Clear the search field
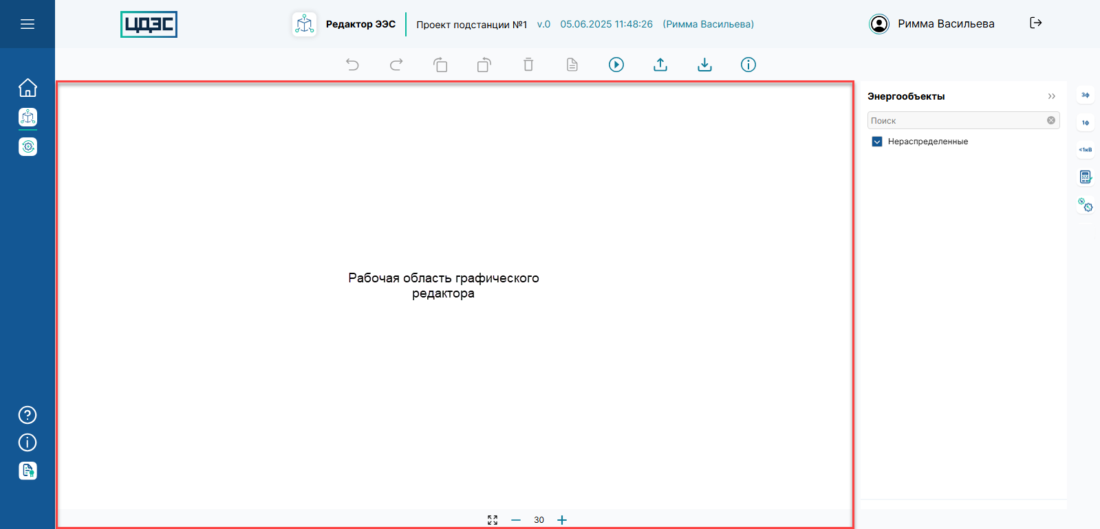The image size is (1100, 529). coord(1051,120)
